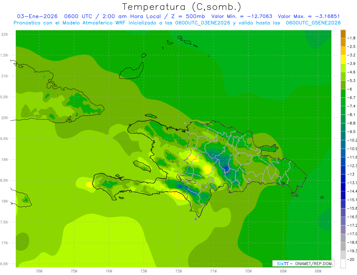The width and height of the screenshot is (357, 275).
Task: Click the "-9.5" colorbar label
Action: (x=352, y=132)
